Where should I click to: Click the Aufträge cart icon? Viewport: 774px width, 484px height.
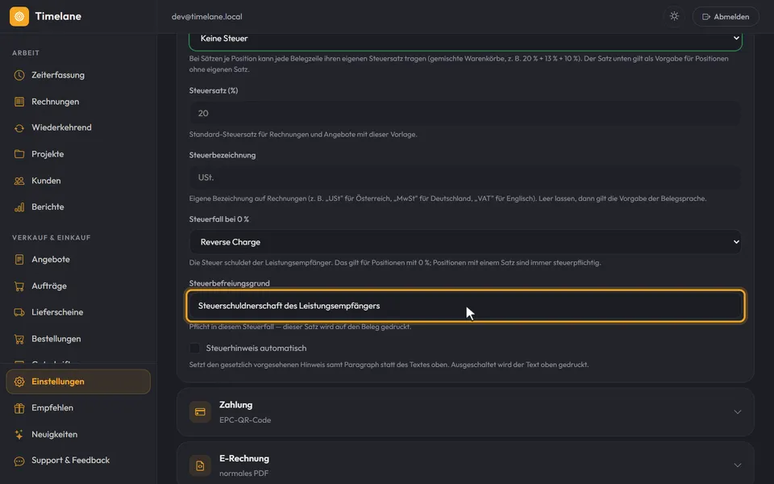(x=19, y=286)
